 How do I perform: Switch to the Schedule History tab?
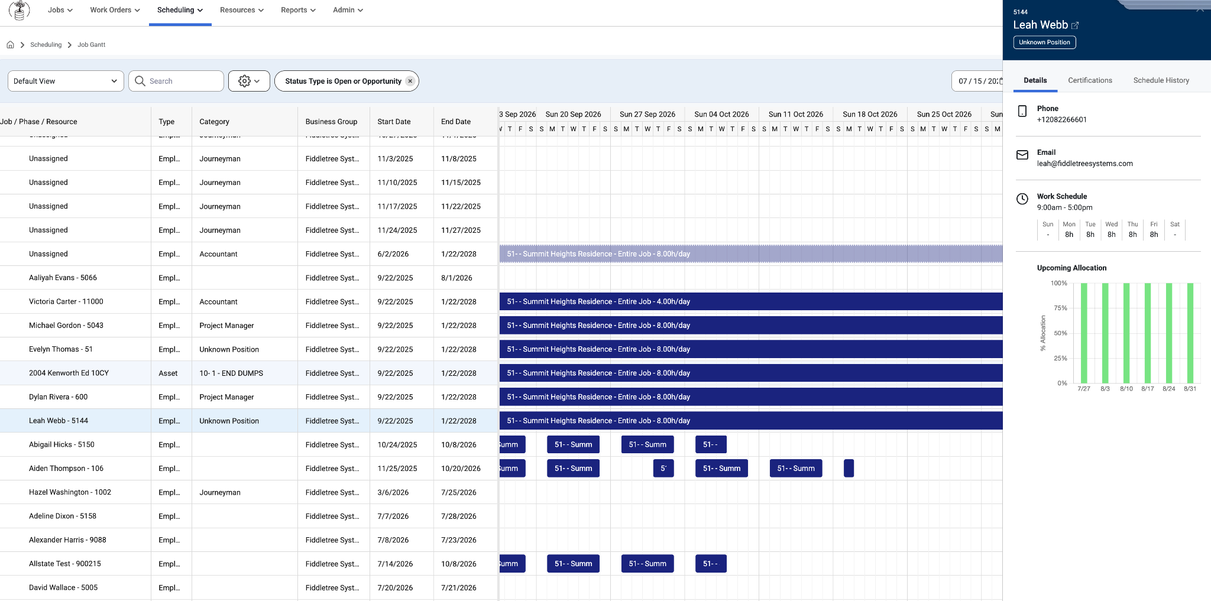1161,80
